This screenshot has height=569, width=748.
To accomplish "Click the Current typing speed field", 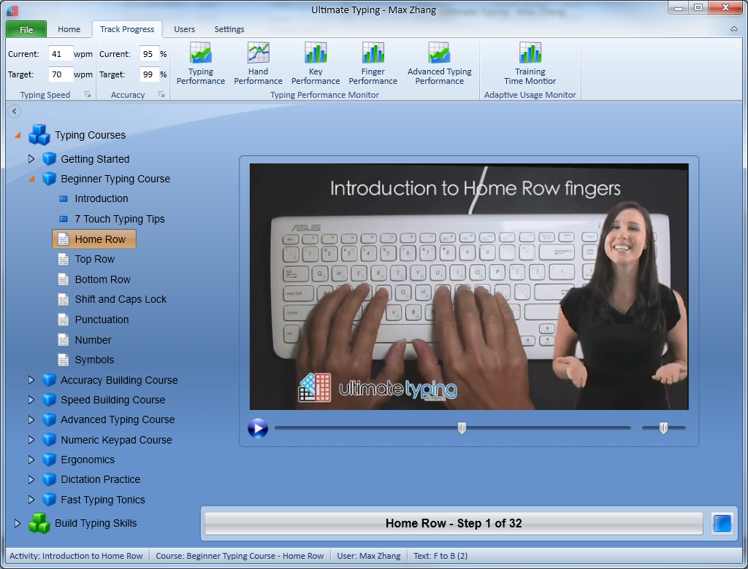I will (x=61, y=54).
